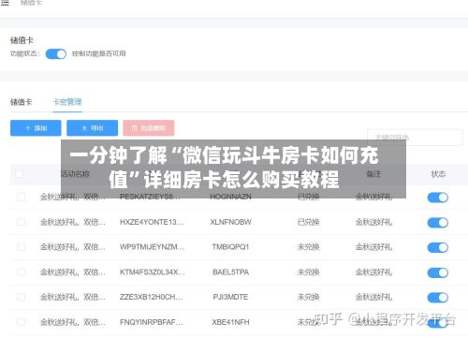Tick the checkbox for KTM4FS3Z0L34X row

21,272
